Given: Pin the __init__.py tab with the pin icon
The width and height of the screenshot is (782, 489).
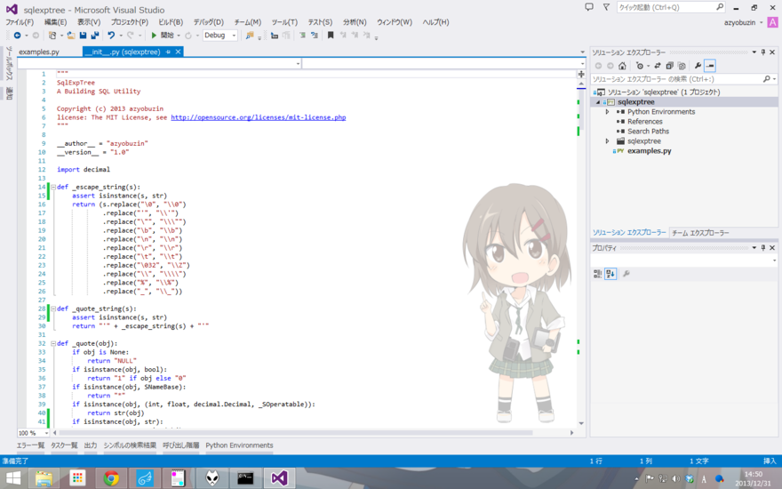Looking at the screenshot, I should (x=168, y=52).
